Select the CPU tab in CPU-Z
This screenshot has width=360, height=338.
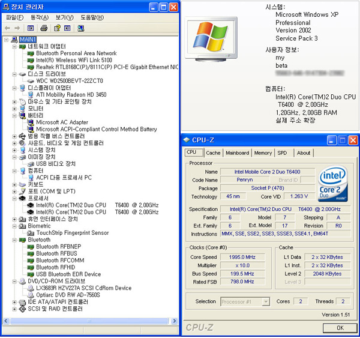tap(194, 152)
